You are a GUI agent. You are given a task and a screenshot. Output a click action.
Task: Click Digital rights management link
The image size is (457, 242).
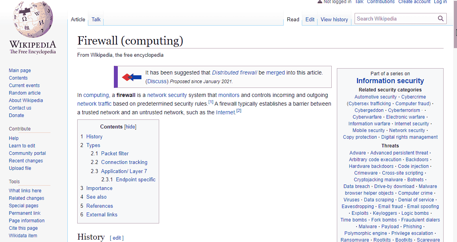(409, 137)
